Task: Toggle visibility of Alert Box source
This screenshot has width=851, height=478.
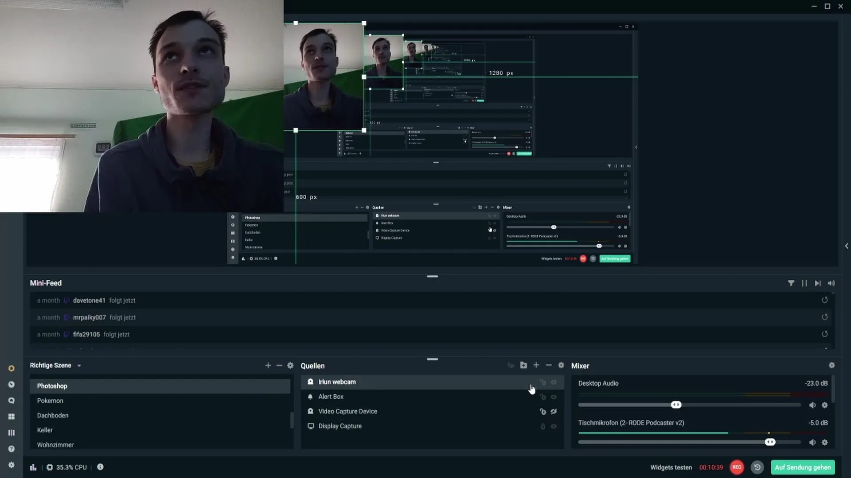Action: tap(554, 397)
